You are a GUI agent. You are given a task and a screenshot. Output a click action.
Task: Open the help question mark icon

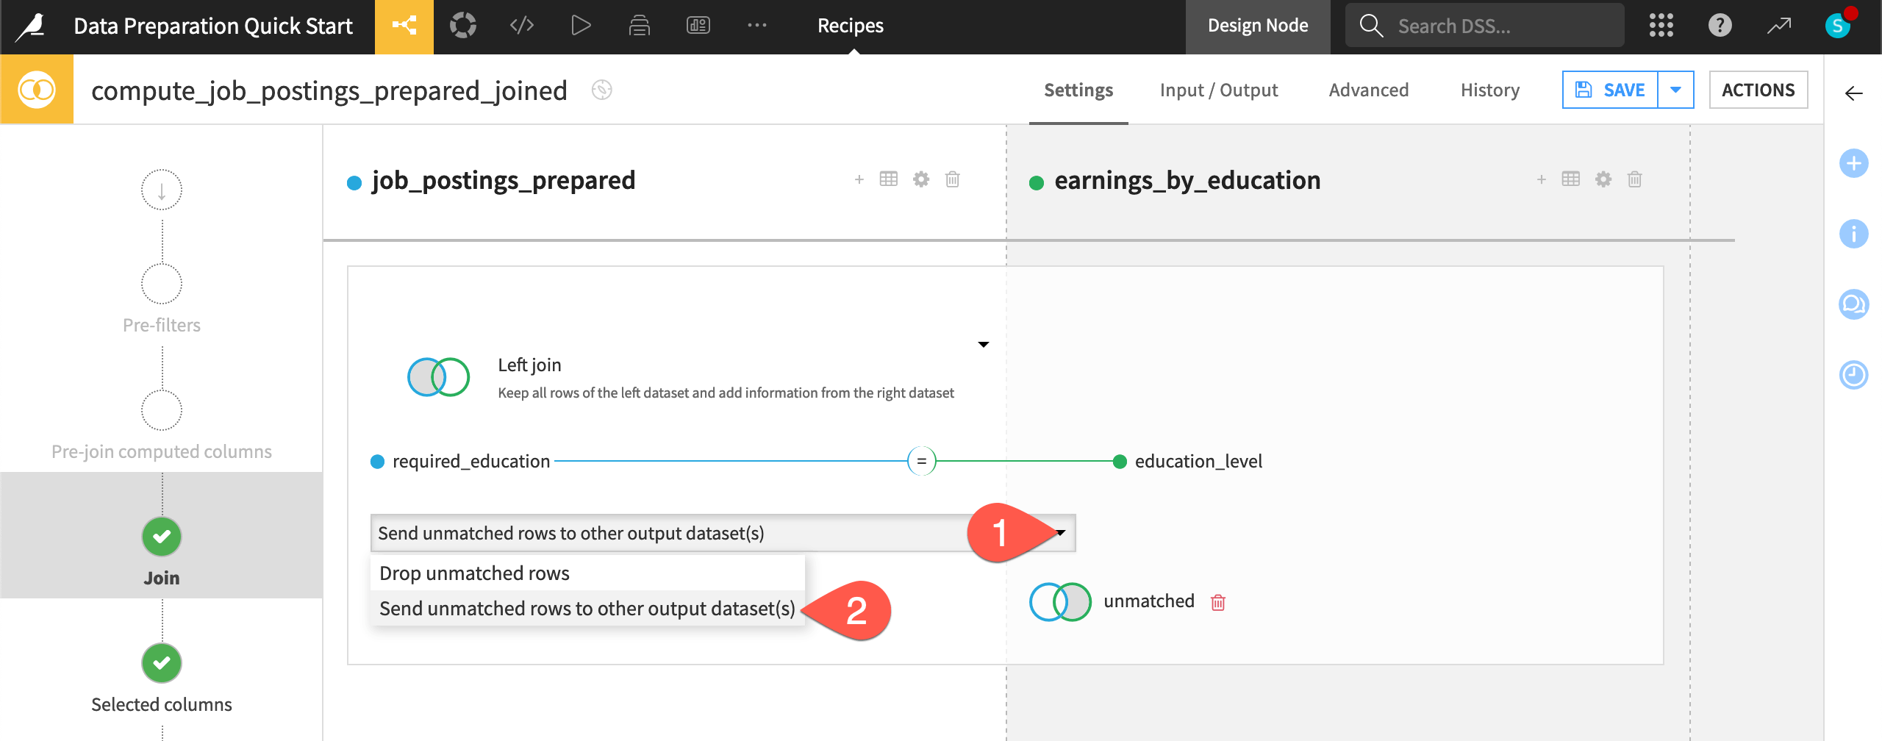click(1720, 25)
